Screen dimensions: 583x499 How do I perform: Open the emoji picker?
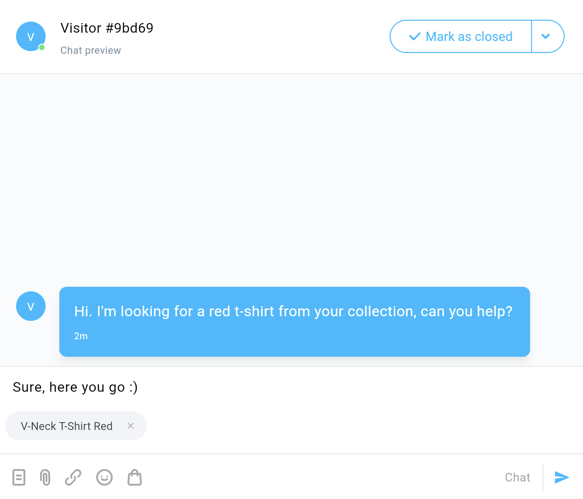pos(104,477)
